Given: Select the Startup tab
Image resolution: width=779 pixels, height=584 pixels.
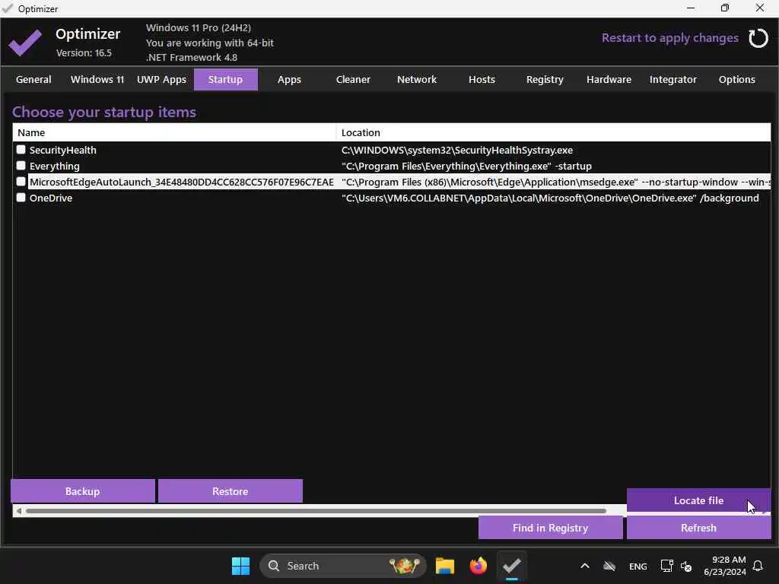Looking at the screenshot, I should [x=225, y=79].
